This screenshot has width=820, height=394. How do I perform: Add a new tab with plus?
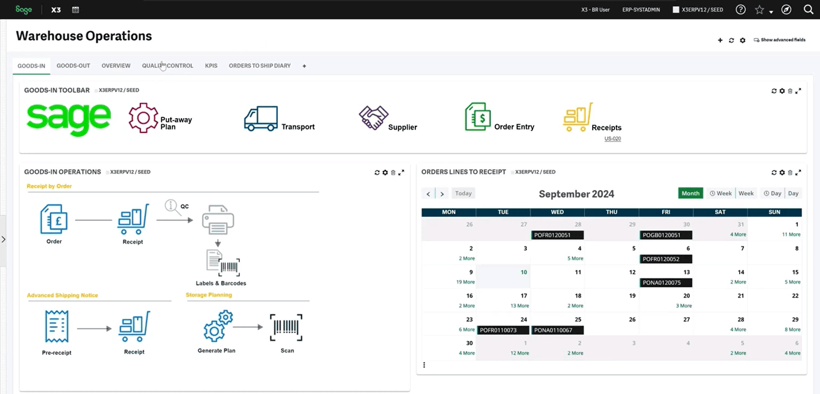pos(304,66)
